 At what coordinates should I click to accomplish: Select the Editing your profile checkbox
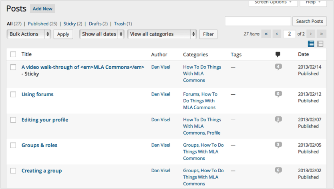(x=13, y=120)
